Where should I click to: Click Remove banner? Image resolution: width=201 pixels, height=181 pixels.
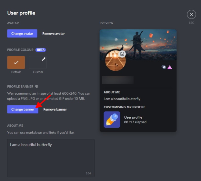coord(55,109)
